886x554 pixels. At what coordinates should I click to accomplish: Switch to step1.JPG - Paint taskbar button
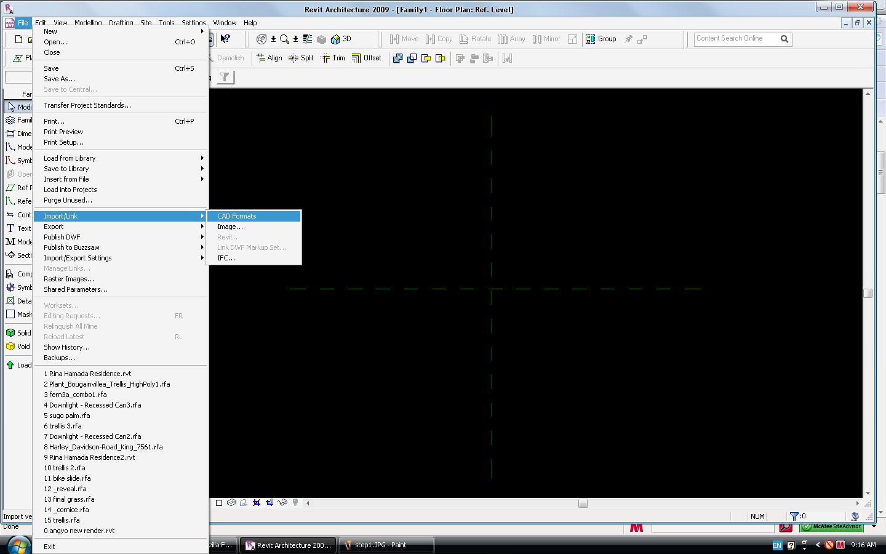pos(381,545)
